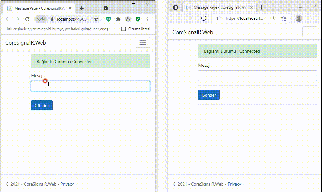The image size is (322, 192).
Task: Add a new tab in Chrome
Action: (x=82, y=8)
